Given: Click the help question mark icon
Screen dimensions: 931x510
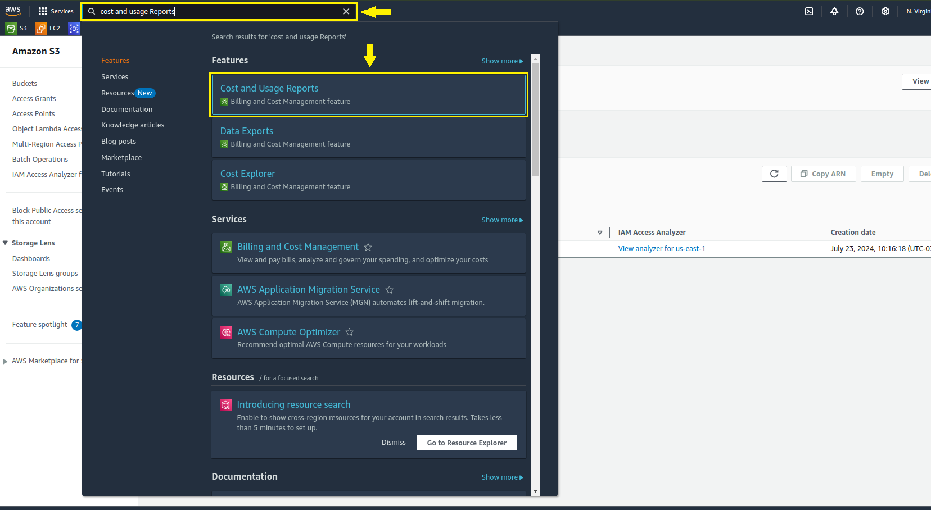Looking at the screenshot, I should coord(860,11).
